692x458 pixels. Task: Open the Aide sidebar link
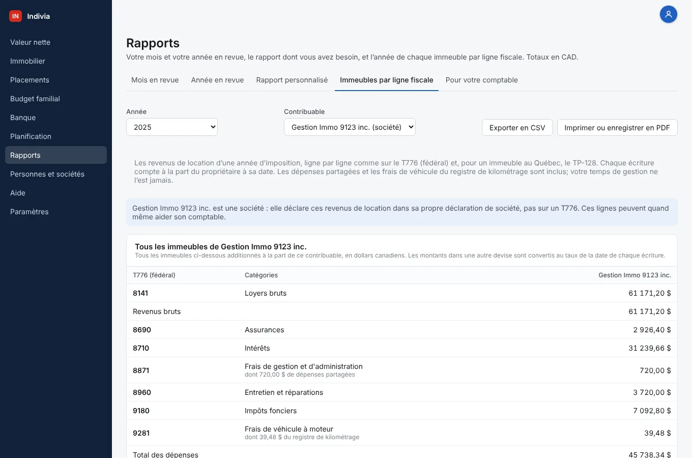click(56, 193)
